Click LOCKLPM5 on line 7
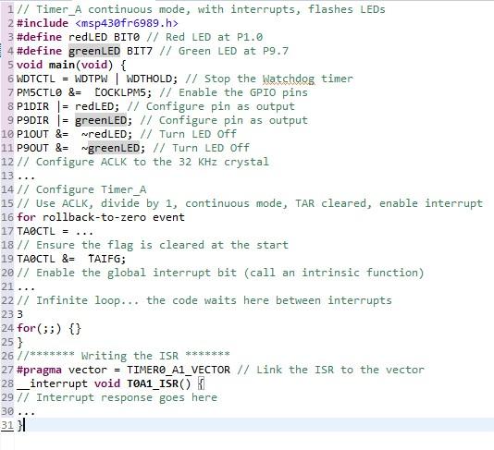Image resolution: width=494 pixels, height=450 pixels. point(120,92)
